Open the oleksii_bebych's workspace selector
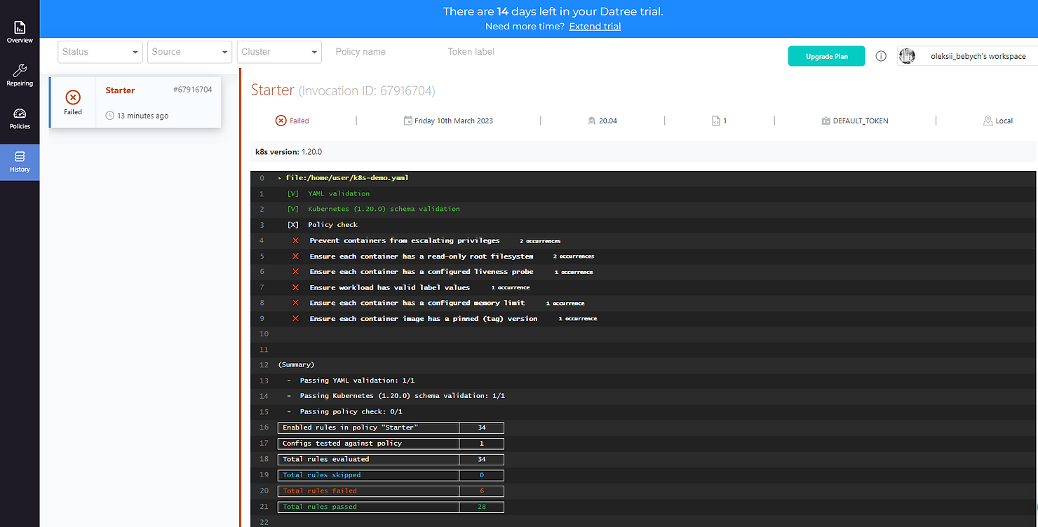This screenshot has width=1038, height=527. click(x=967, y=56)
